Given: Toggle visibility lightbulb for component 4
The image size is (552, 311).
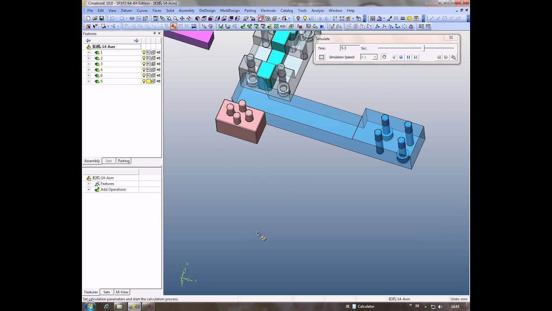Looking at the screenshot, I should [x=144, y=70].
